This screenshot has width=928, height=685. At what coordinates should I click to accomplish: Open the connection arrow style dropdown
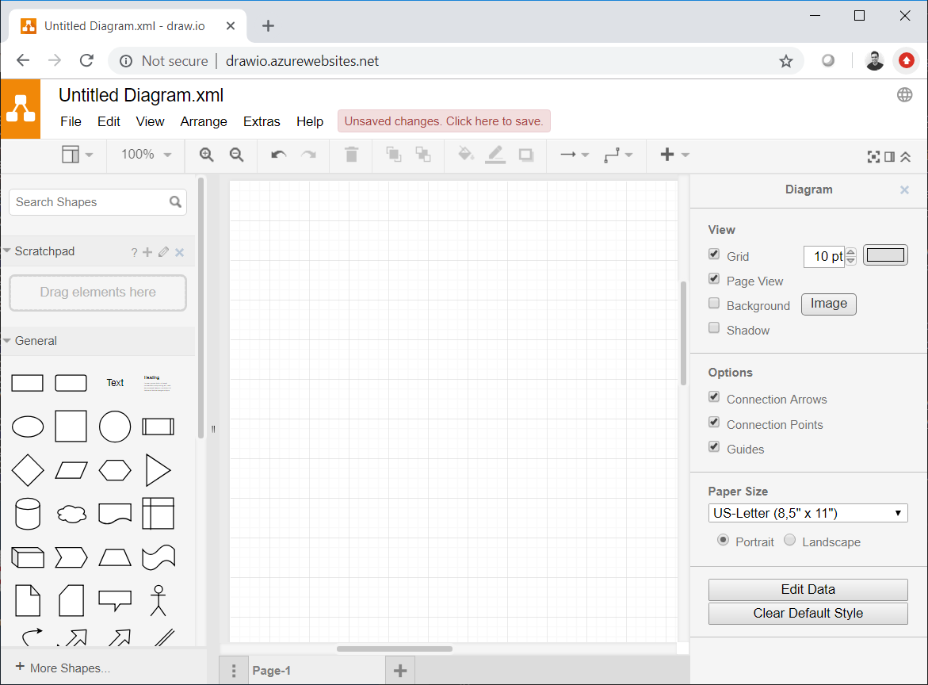click(575, 155)
